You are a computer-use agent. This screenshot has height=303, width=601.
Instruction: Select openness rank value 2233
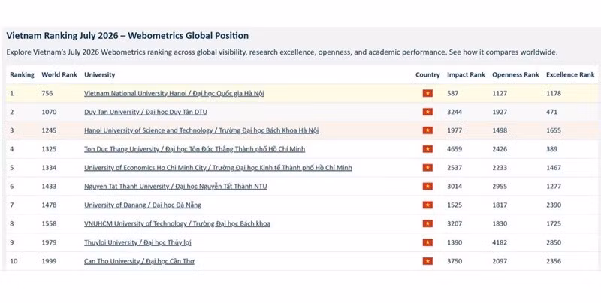tap(500, 168)
